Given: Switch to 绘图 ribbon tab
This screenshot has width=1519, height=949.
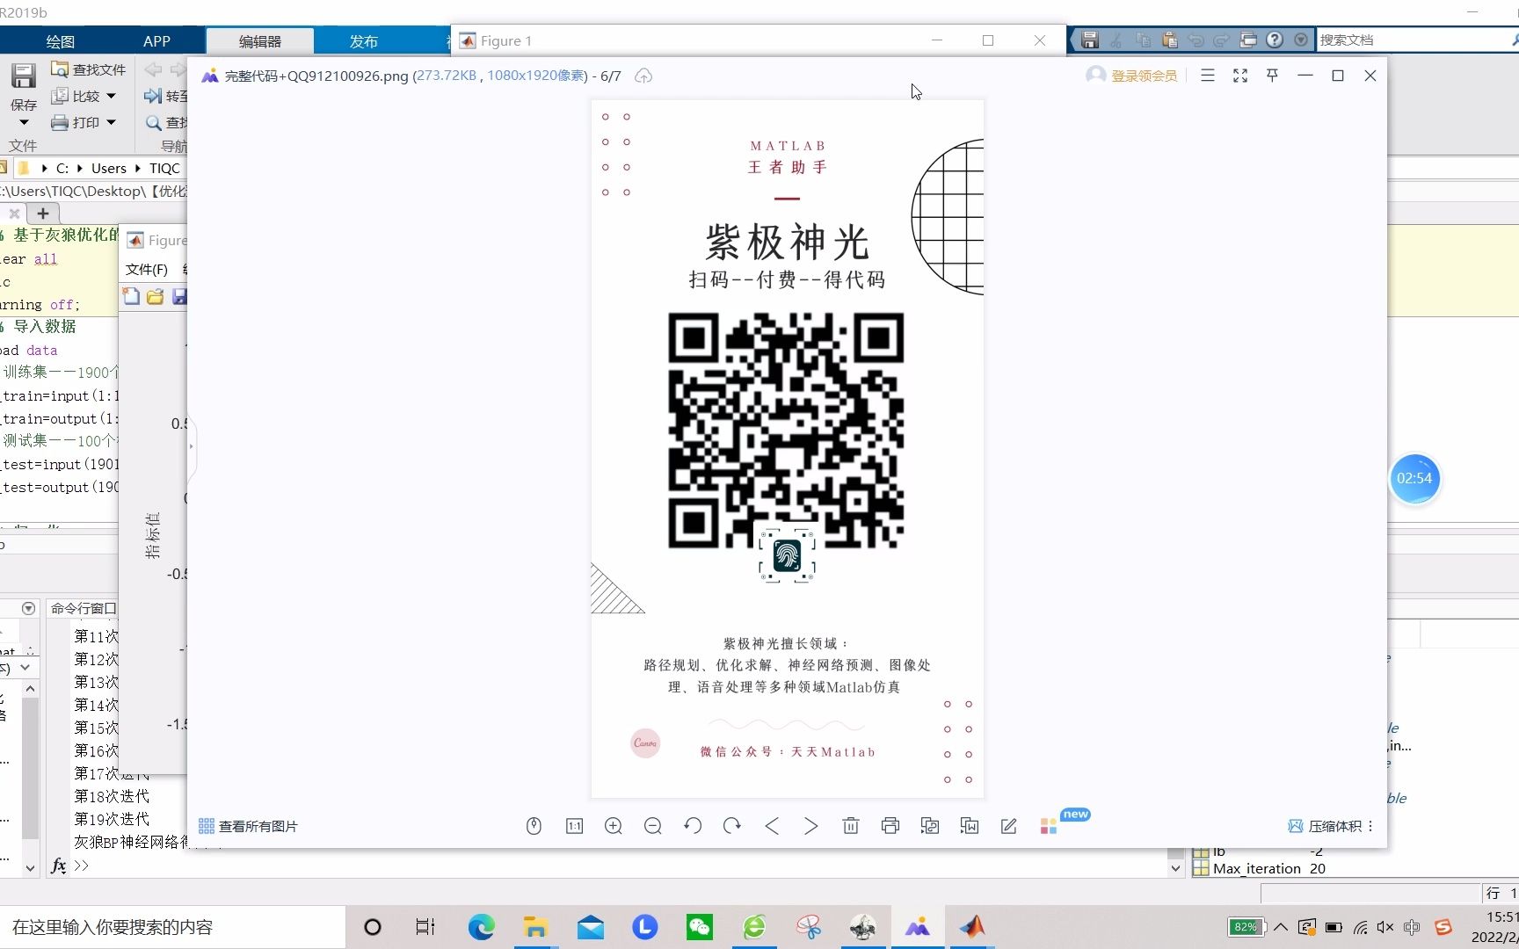Looking at the screenshot, I should [61, 41].
